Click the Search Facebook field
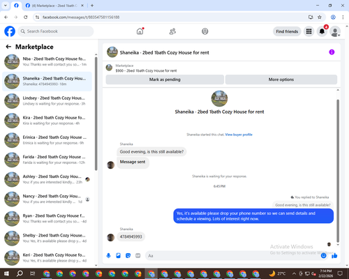Image resolution: width=349 pixels, height=279 pixels. (56, 31)
